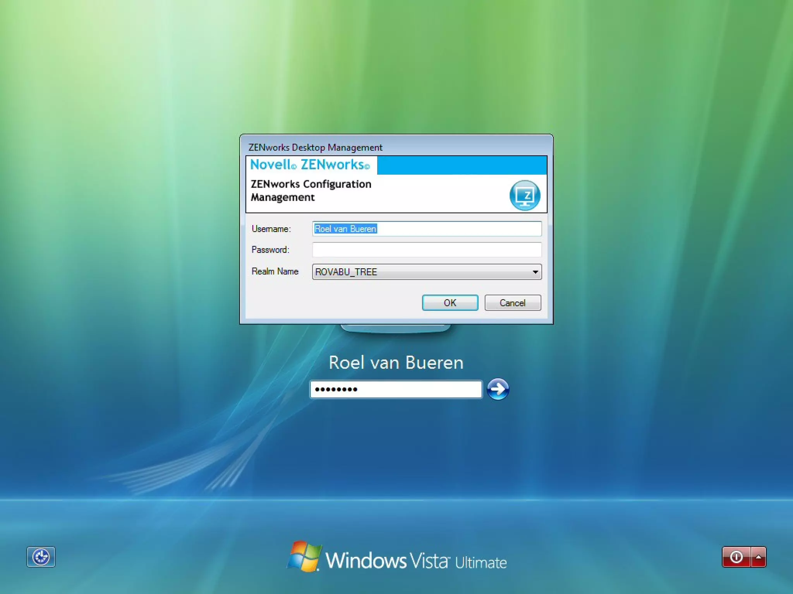This screenshot has height=594, width=793.
Task: Open shutdown options arrow menu
Action: [758, 557]
